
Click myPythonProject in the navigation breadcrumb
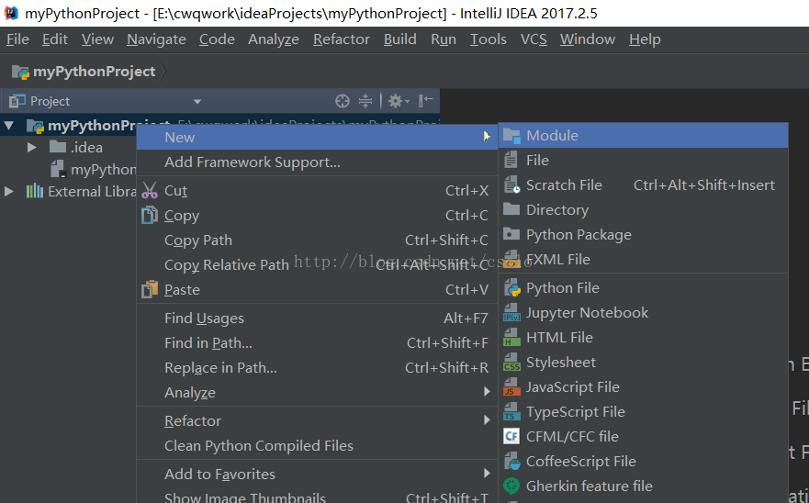click(94, 72)
